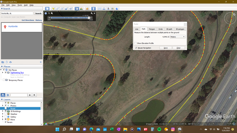
Task: Open time slider options wrench
Action: (91, 13)
